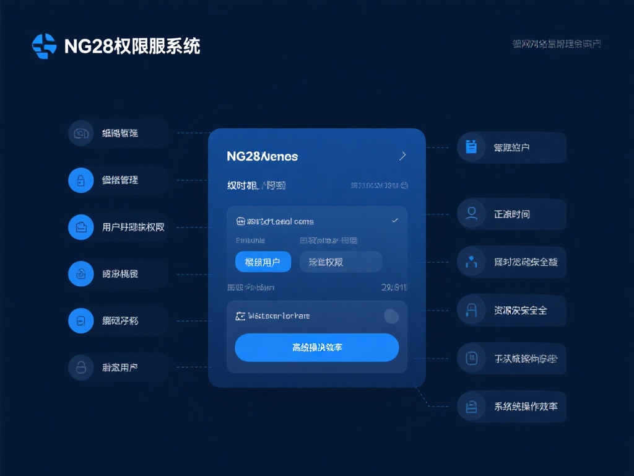The width and height of the screenshot is (634, 476).
Task: Click the message icon for 基础程序 entry
Action: 80,320
